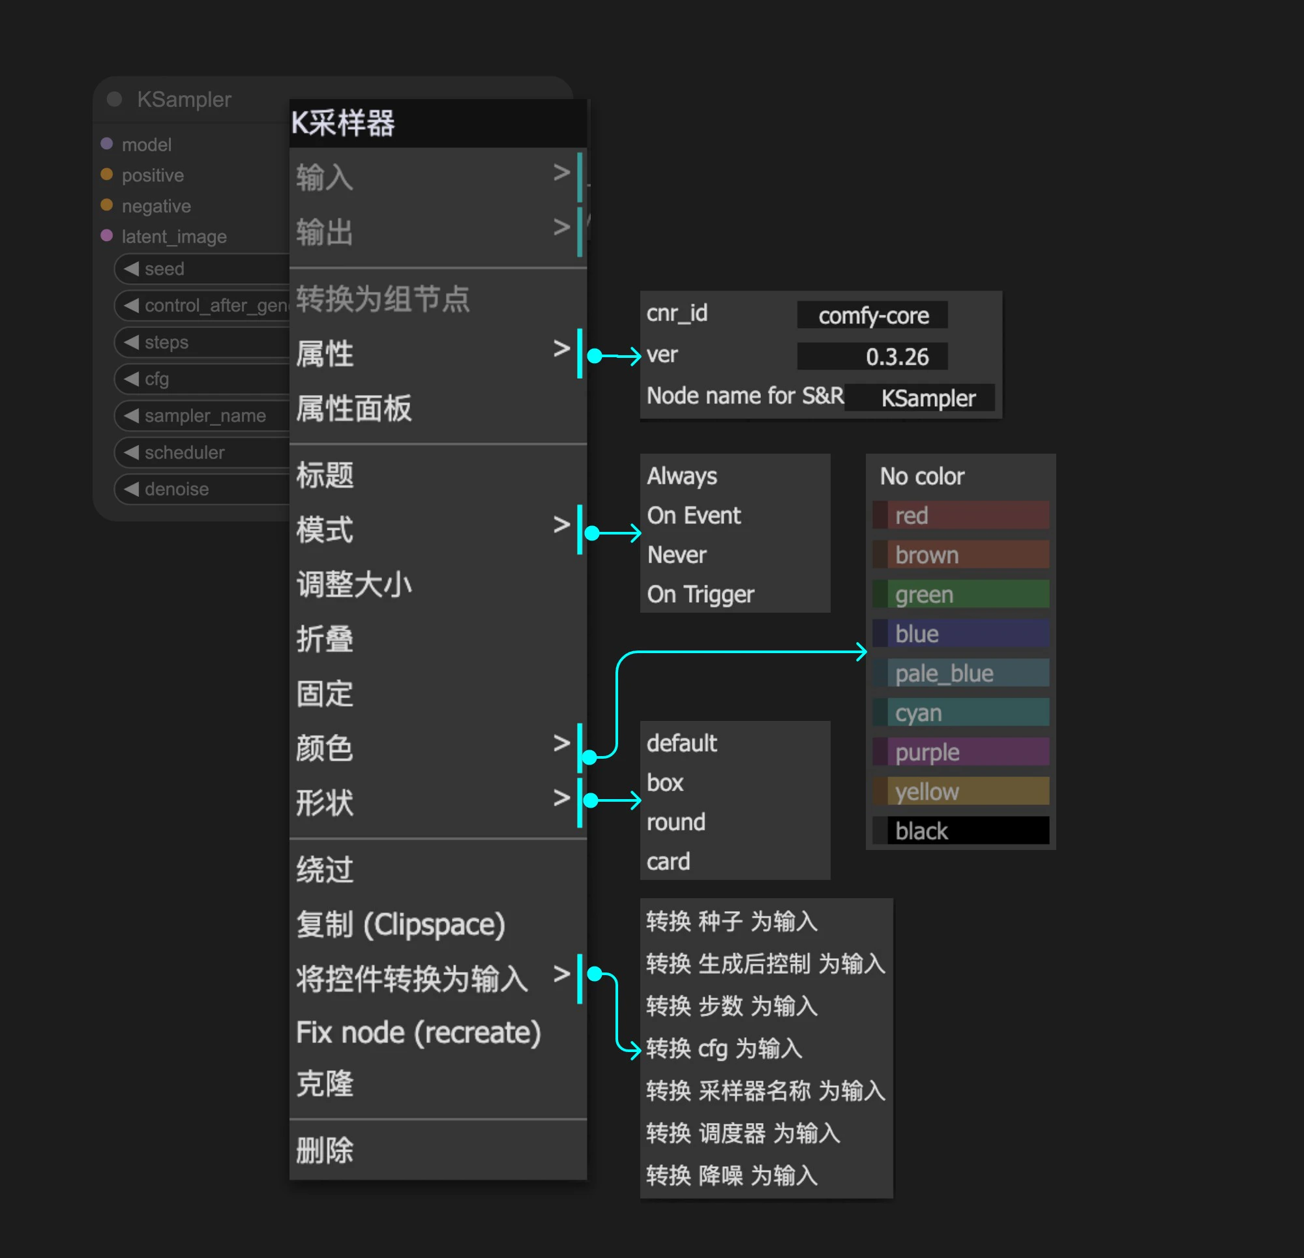The image size is (1304, 1258).
Task: Decrement cfg using its left arrow
Action: 132,379
